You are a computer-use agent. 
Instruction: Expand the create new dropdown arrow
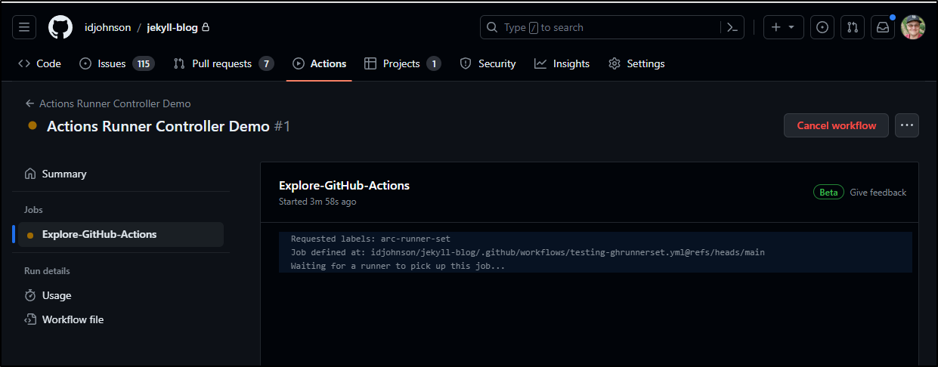[792, 27]
